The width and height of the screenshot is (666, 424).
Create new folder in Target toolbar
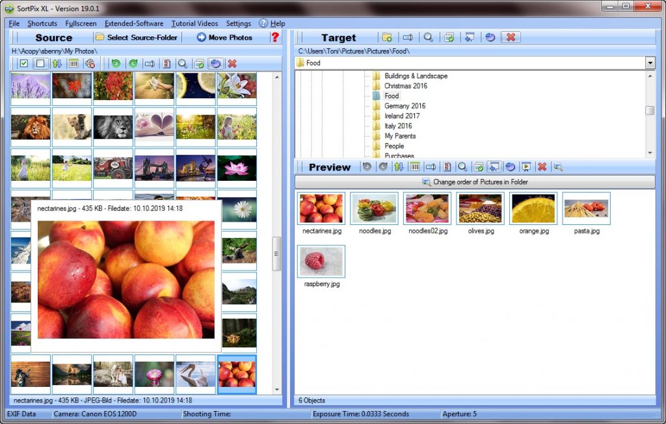pyautogui.click(x=387, y=37)
